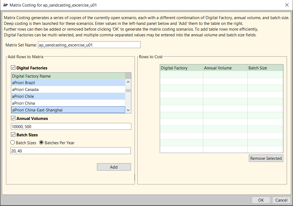The height and width of the screenshot is (206, 293).
Task: Click the aPriori app icon in title bar
Action: click(5, 5)
